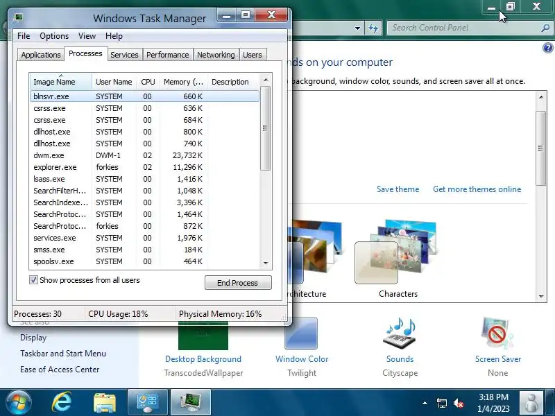Sort by CPU column header
Viewport: 555px width, 416px height.
[148, 82]
